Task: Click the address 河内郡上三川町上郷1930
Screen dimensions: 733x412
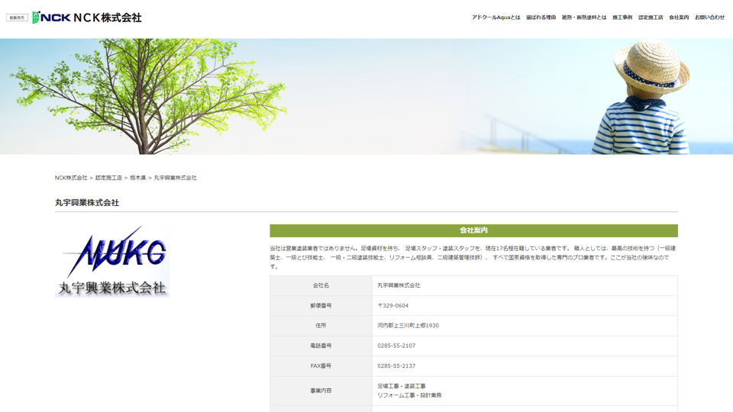Action: coord(408,326)
